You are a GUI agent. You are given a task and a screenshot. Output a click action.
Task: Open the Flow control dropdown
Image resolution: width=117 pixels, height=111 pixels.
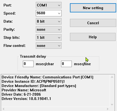click(x=49, y=46)
